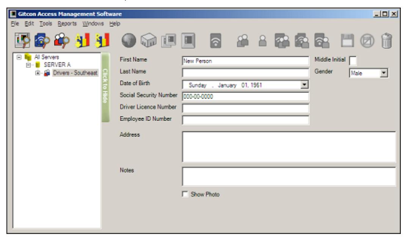Click the gray building toolbar icon
The image size is (408, 240).
pos(149,41)
